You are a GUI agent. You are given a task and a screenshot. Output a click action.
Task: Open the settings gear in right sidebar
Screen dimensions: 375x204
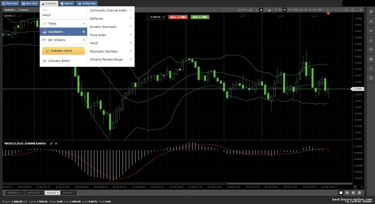pyautogui.click(x=371, y=49)
